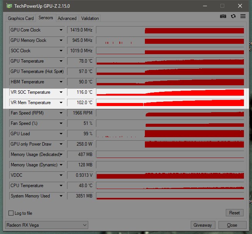Click the 258.0 W power value
This screenshot has height=234, width=252.
81,144
